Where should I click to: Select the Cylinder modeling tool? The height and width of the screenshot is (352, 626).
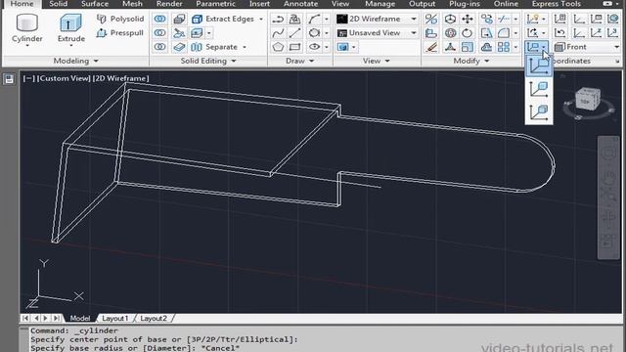pyautogui.click(x=27, y=29)
